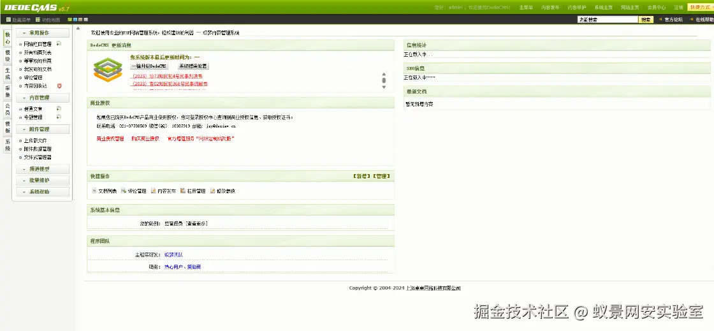This screenshot has height=331, width=714.
Task: Open the 等审核的档案 sidebar item
Action: [x=38, y=61]
